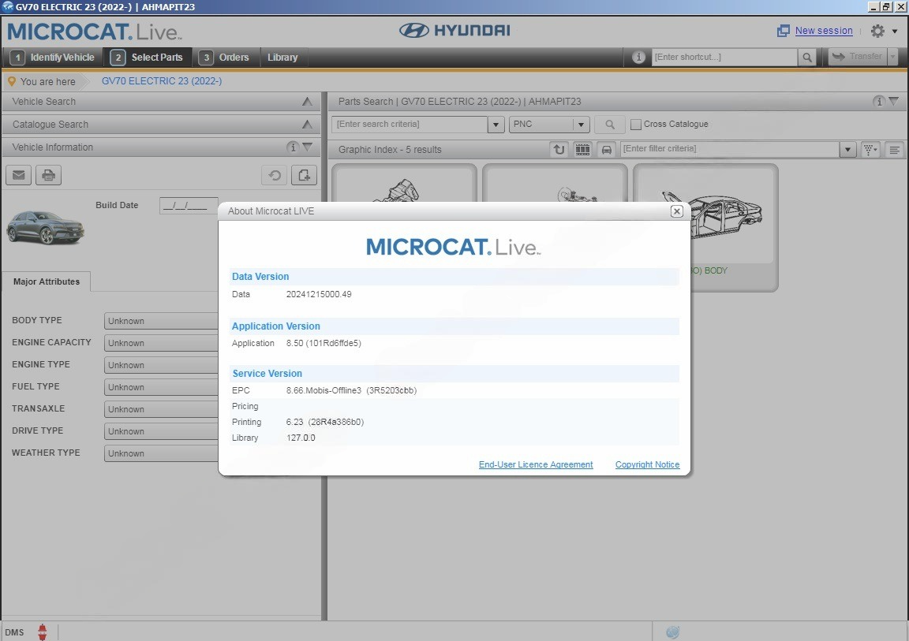Open the BODY TYPE dropdown
This screenshot has height=641, width=909.
pos(161,321)
